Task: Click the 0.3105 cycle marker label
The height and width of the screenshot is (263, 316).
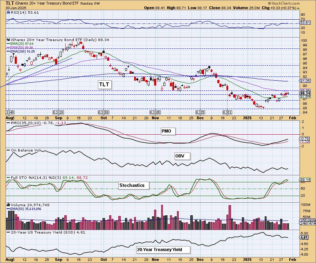Action: click(x=155, y=112)
